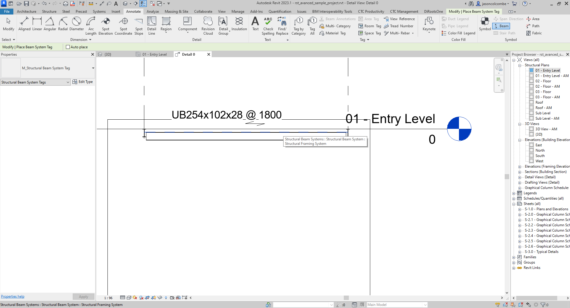This screenshot has height=308, width=570.
Task: Click the View Reference button
Action: pos(399,19)
